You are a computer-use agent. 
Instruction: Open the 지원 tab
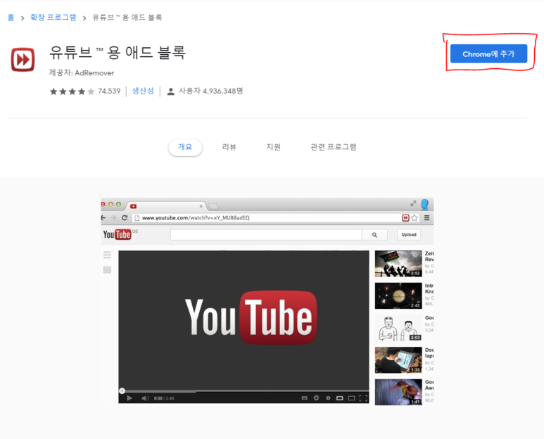(273, 147)
